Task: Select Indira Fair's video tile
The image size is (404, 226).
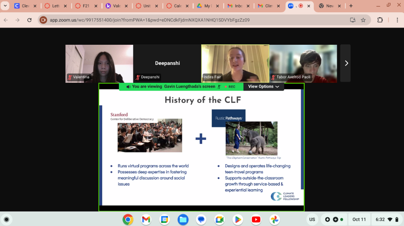Action: (x=235, y=64)
